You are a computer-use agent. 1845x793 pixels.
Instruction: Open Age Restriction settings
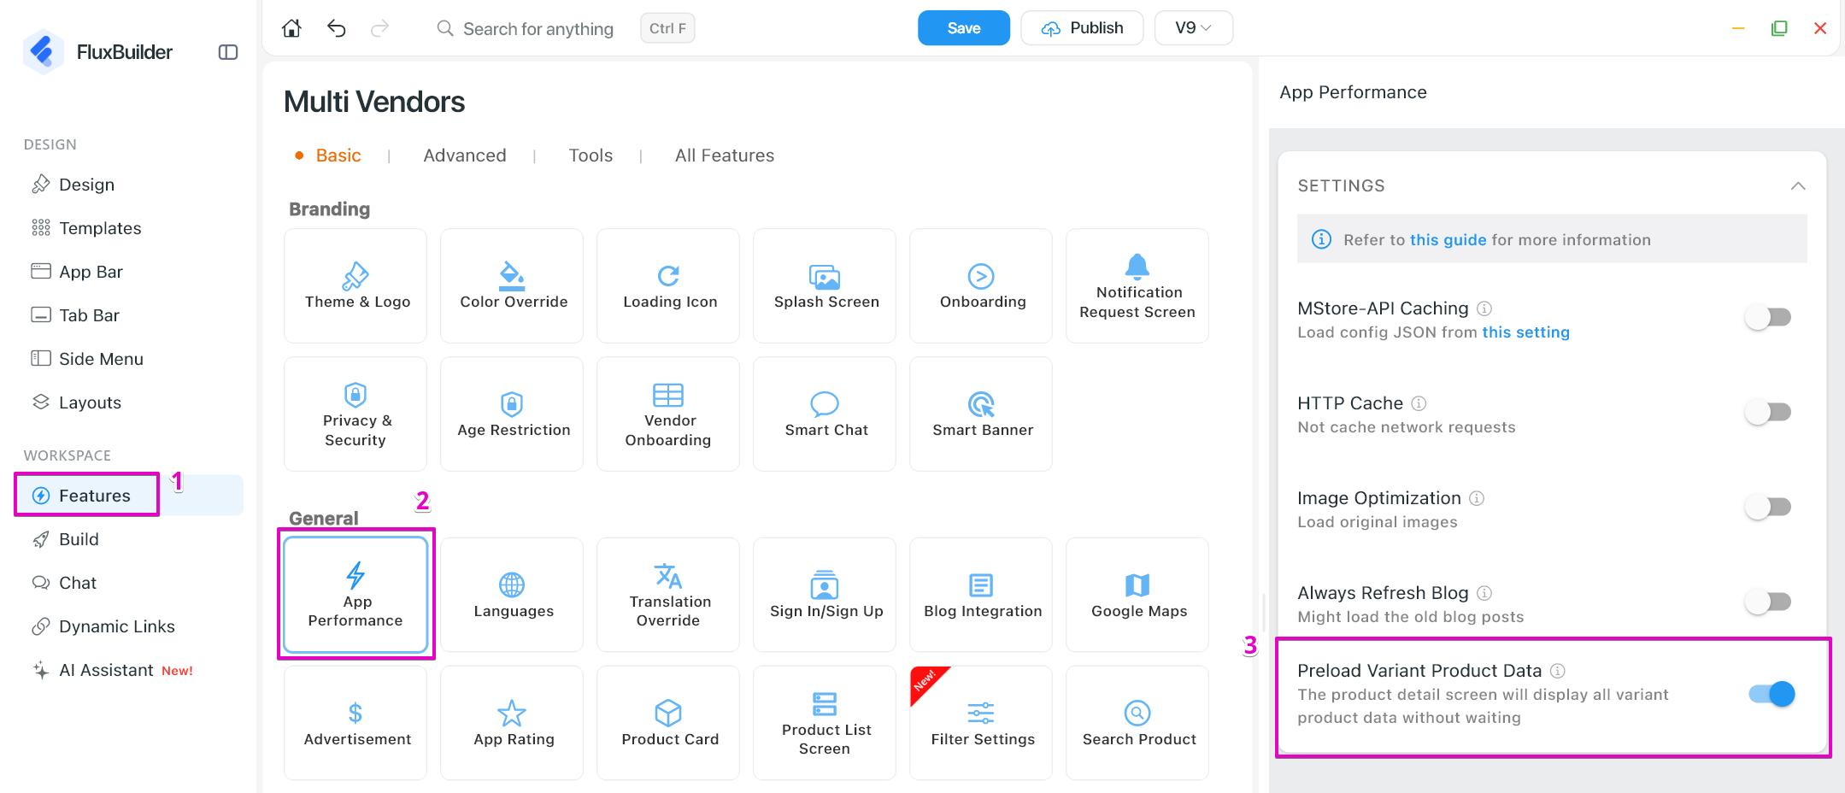click(x=512, y=414)
